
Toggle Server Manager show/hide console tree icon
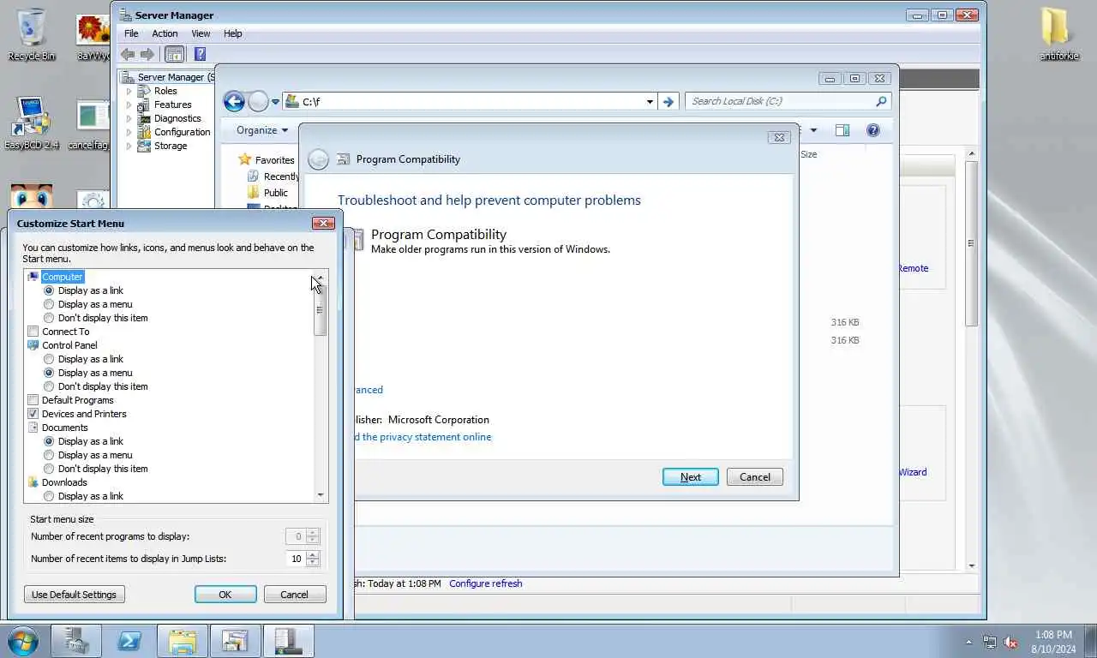pos(174,54)
